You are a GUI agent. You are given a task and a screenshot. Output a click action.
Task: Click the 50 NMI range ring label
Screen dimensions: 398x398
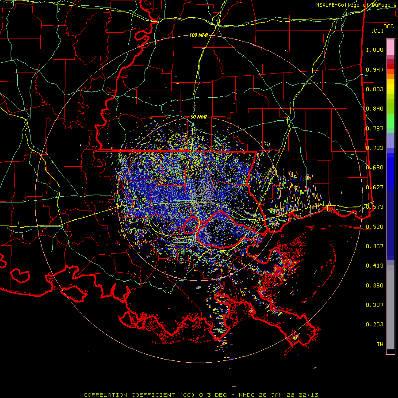click(199, 117)
